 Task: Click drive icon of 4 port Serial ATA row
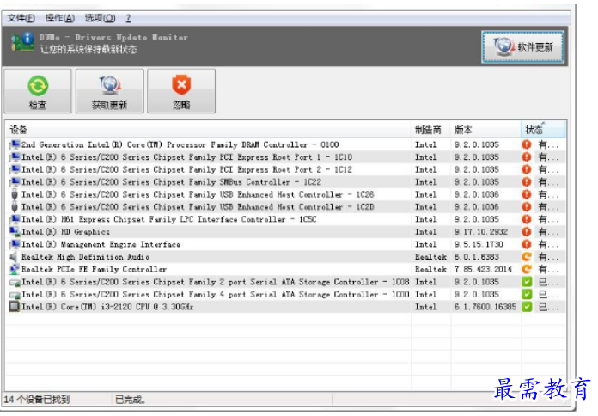coord(15,295)
